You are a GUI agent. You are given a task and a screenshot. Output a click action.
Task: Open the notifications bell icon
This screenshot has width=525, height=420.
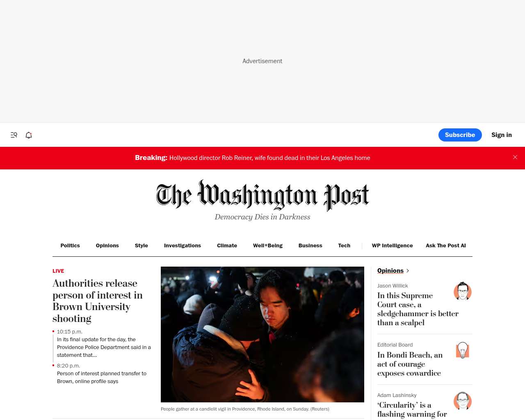[29, 135]
